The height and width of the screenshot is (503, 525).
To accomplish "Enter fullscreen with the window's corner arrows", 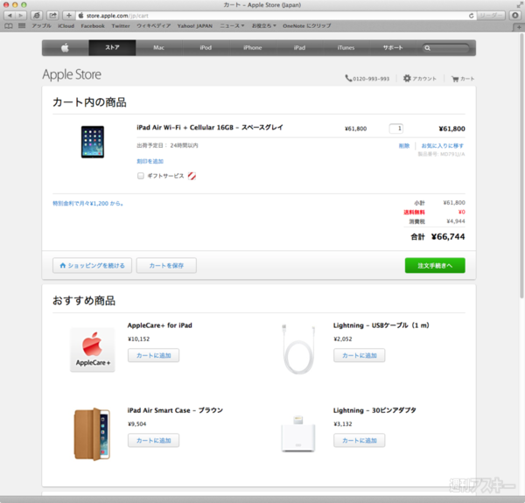I will point(520,4).
